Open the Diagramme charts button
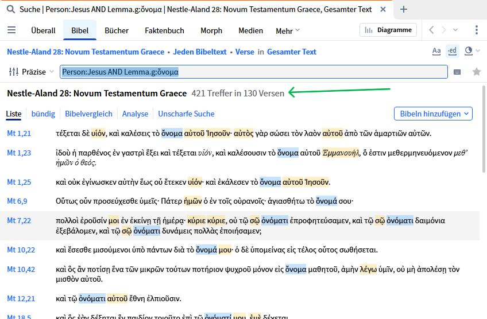Screen dimensions: 487x319 [x=388, y=30]
